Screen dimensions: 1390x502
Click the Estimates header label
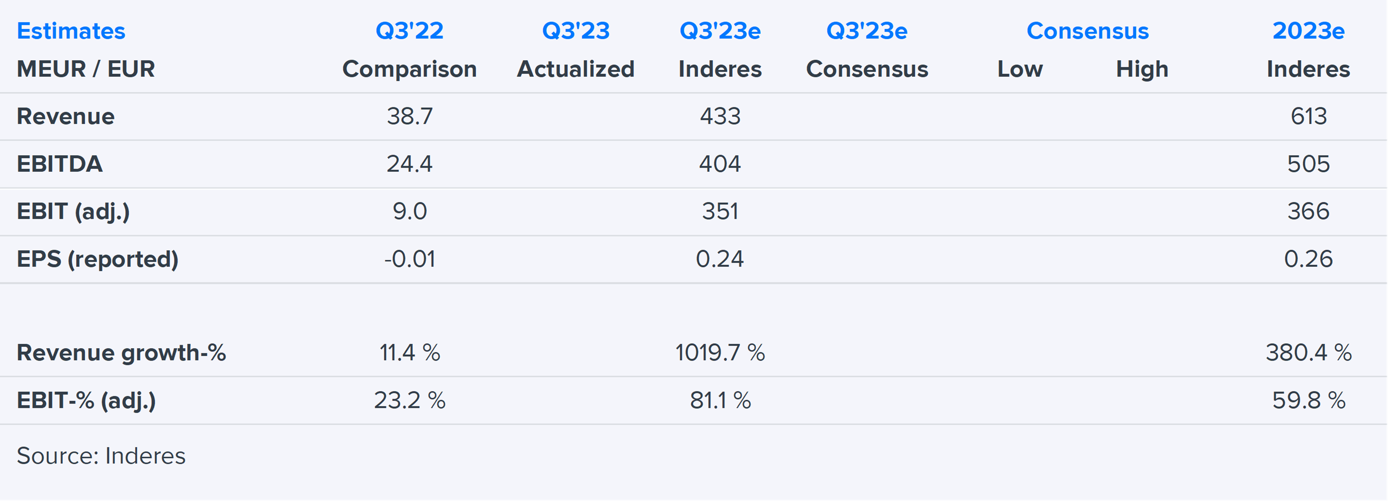click(x=71, y=31)
